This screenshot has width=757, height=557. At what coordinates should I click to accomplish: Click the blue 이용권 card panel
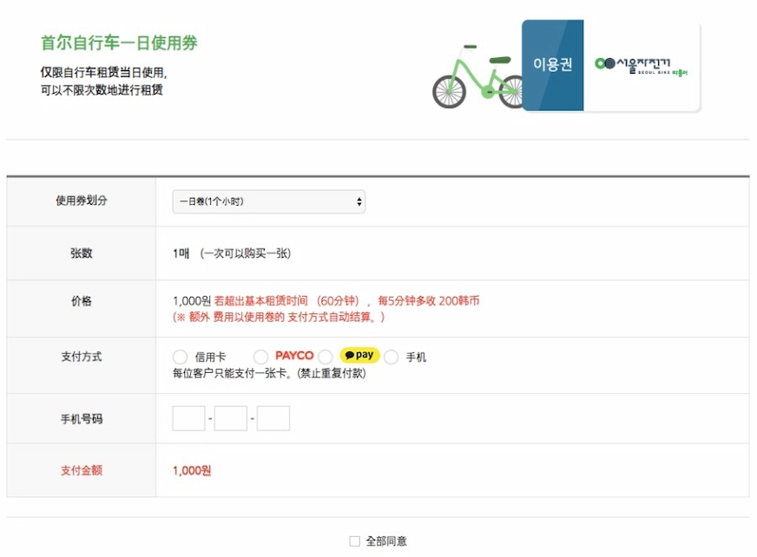pyautogui.click(x=553, y=65)
